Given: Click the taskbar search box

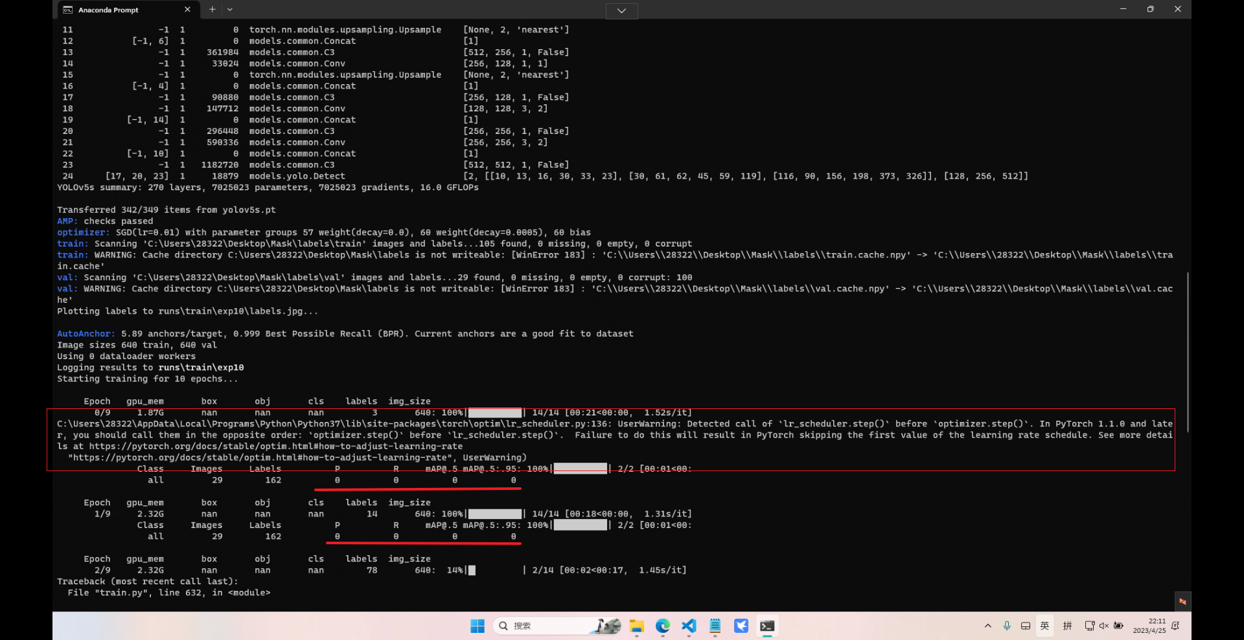Looking at the screenshot, I should [x=557, y=626].
